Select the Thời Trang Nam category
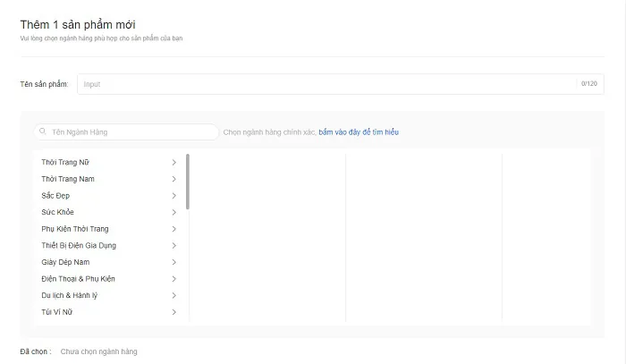626x364 pixels. click(x=109, y=179)
